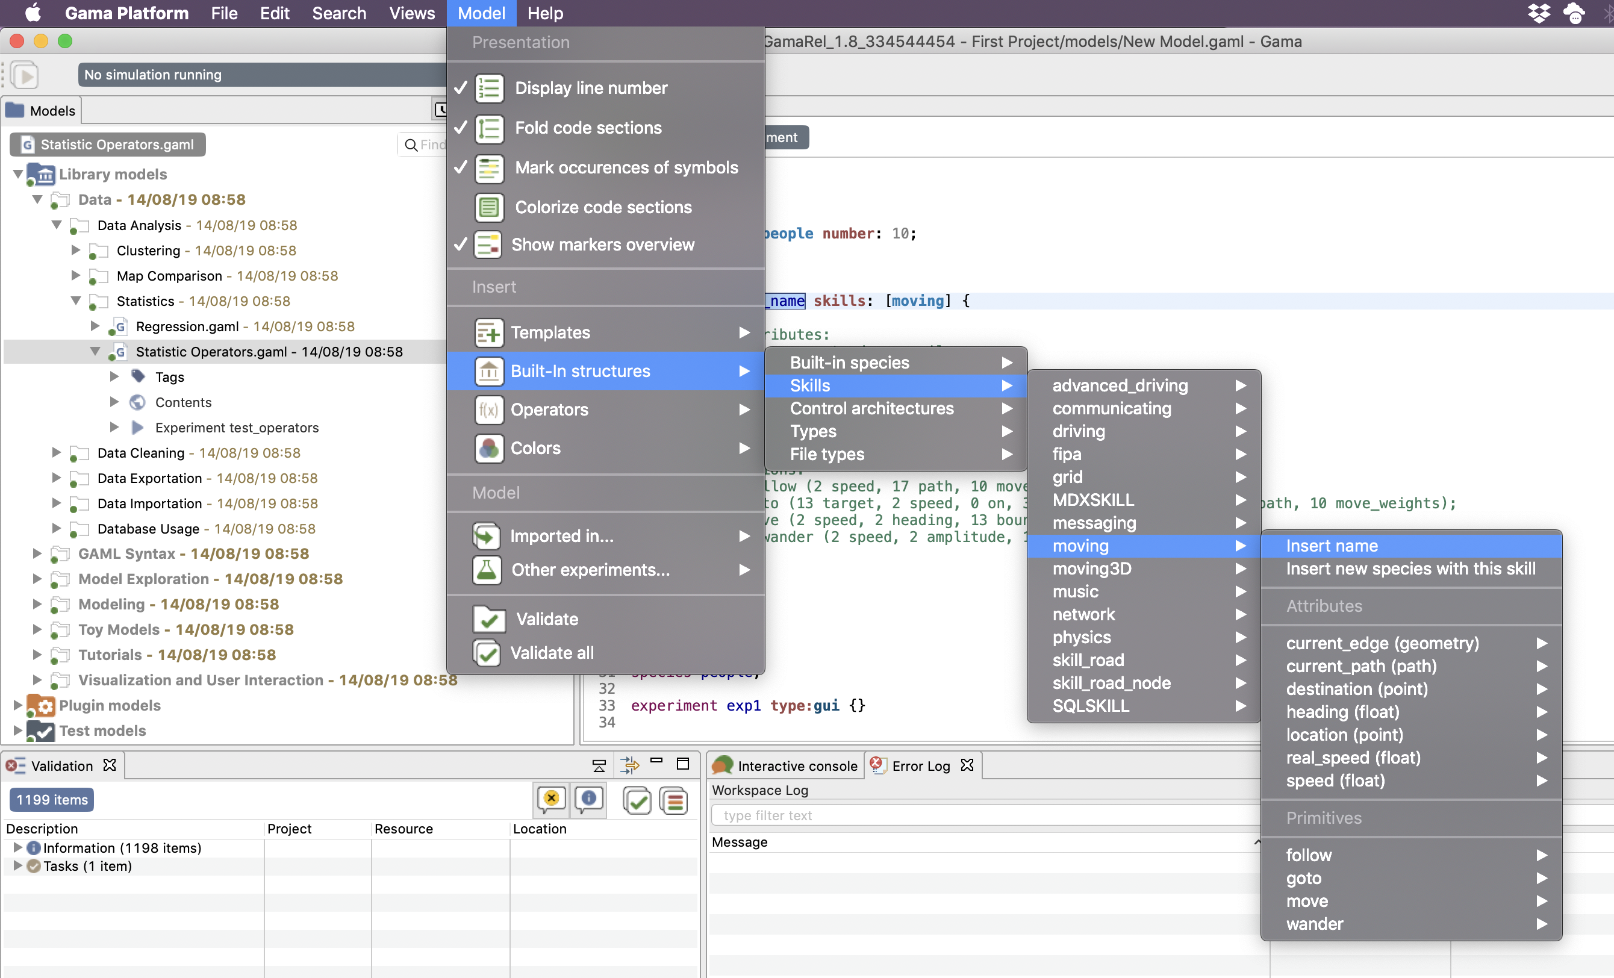
Task: Click the yellow warnings filter icon in Validation
Action: pos(552,799)
